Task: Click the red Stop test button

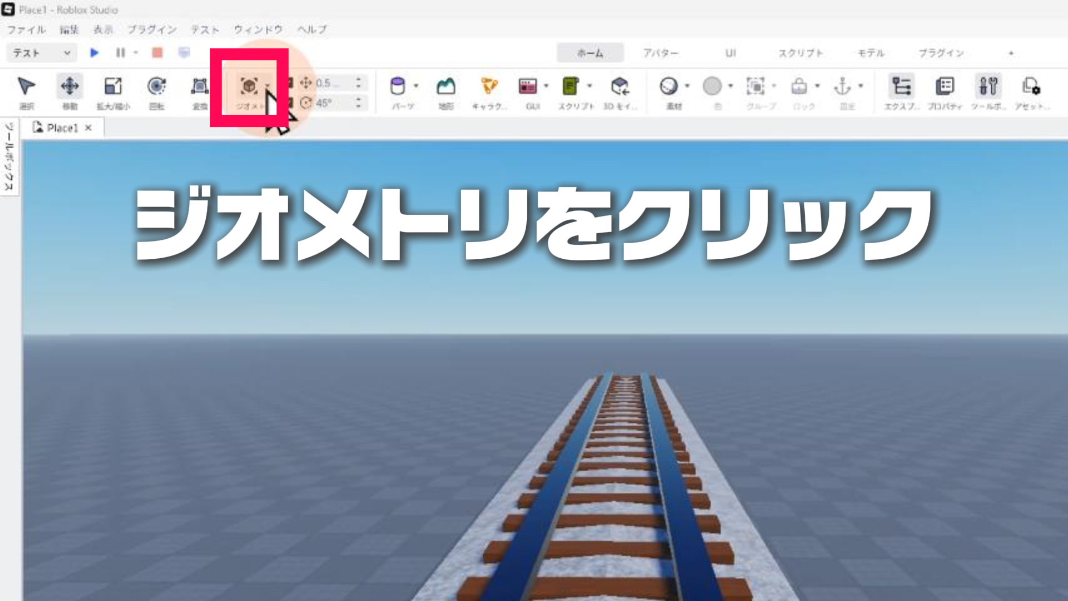Action: (157, 53)
